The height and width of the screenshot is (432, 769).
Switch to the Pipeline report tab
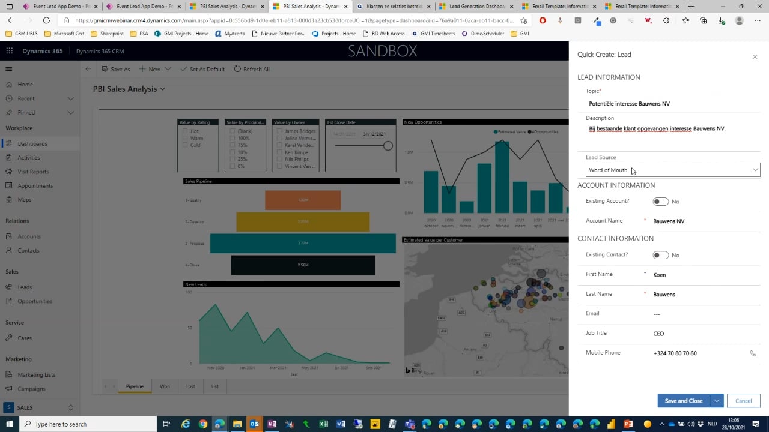pos(135,386)
